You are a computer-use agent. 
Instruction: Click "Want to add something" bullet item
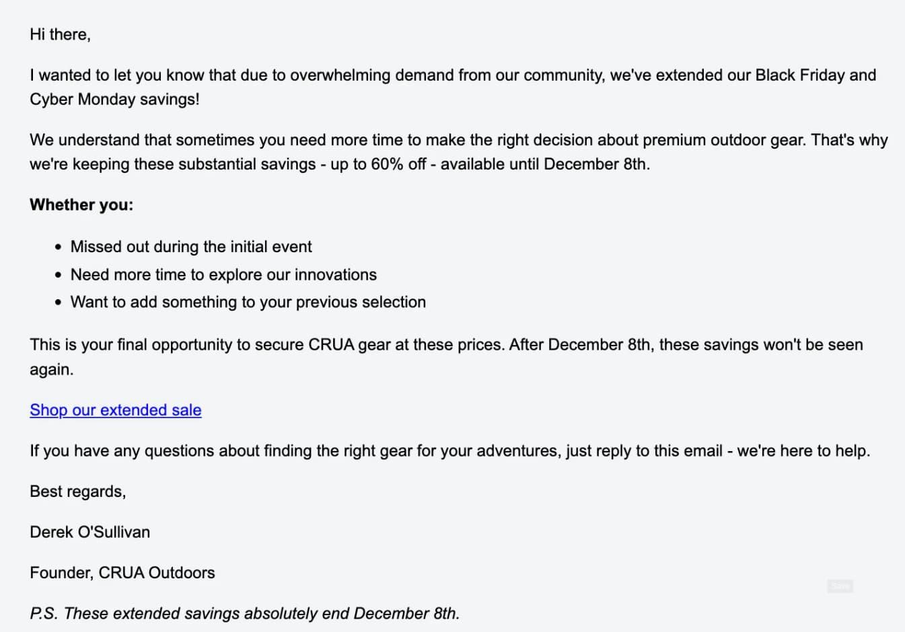(248, 302)
